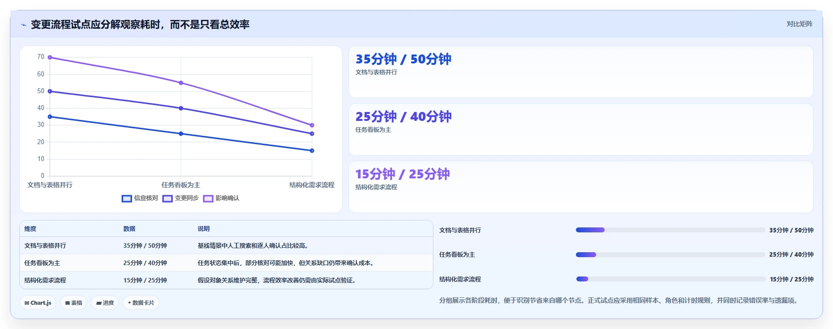
Task: Click the 信息核对 data point at value 15
Action: tap(312, 151)
